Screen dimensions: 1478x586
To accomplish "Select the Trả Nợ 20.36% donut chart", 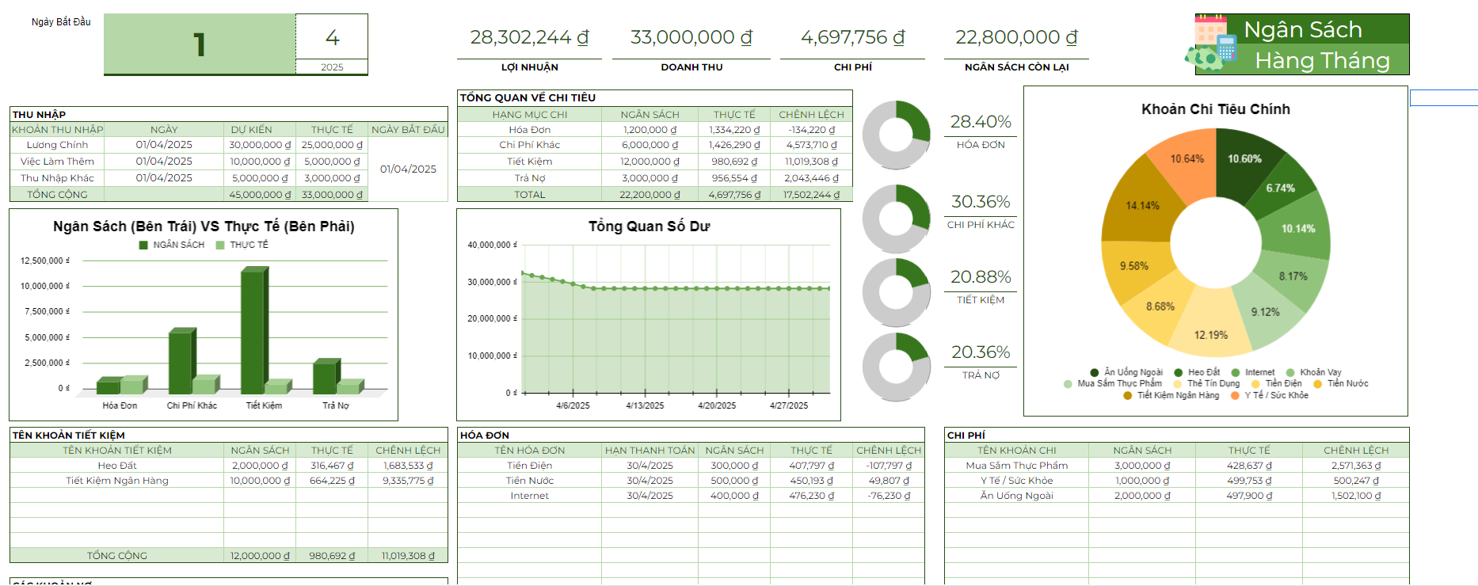I will [x=896, y=367].
